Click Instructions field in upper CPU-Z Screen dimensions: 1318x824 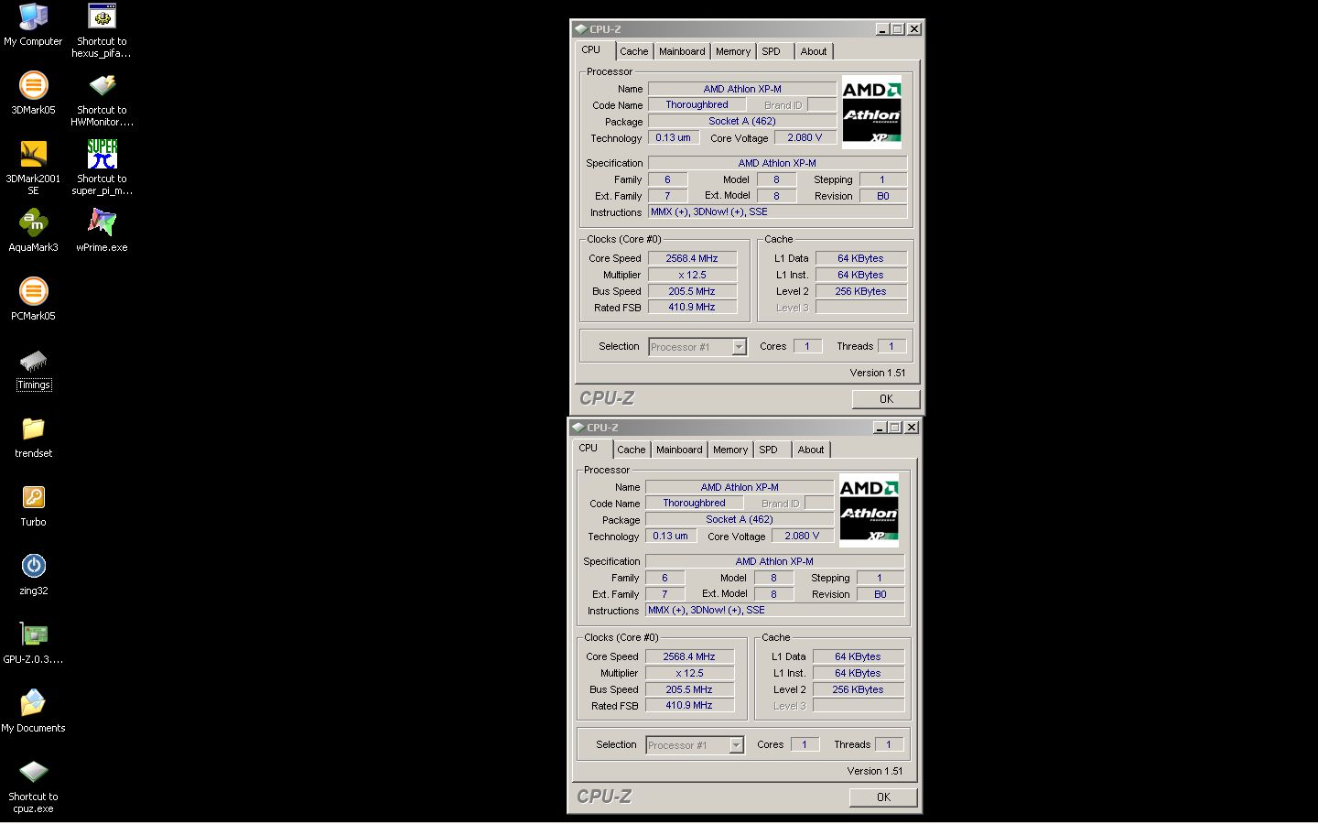click(x=777, y=211)
